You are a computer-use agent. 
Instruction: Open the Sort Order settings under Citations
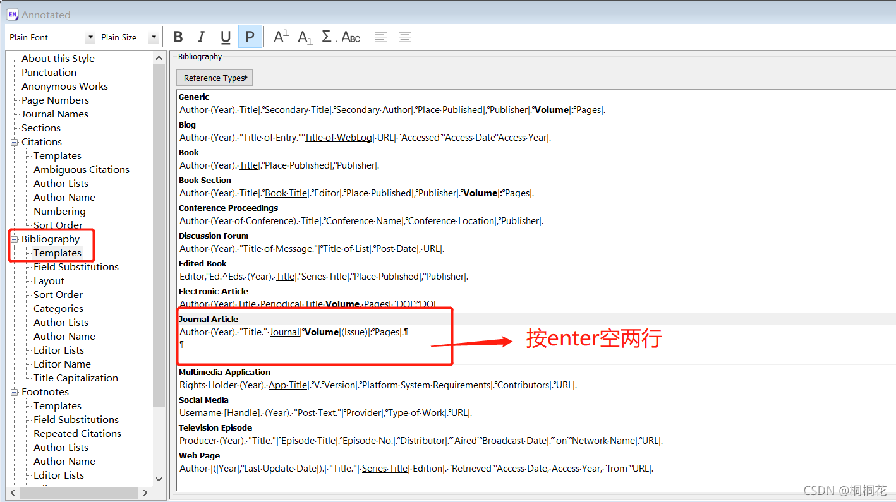(x=58, y=225)
